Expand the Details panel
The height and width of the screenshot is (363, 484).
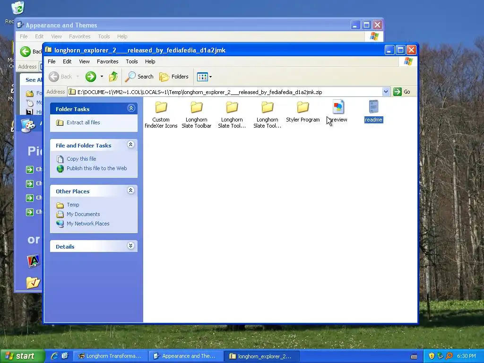(131, 246)
